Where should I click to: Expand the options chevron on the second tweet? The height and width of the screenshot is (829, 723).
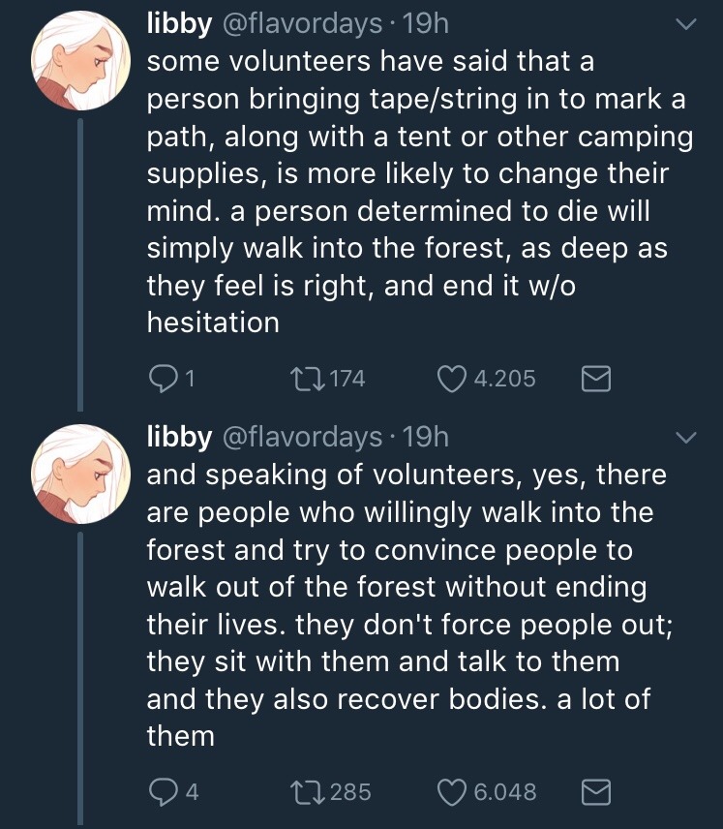coord(684,439)
